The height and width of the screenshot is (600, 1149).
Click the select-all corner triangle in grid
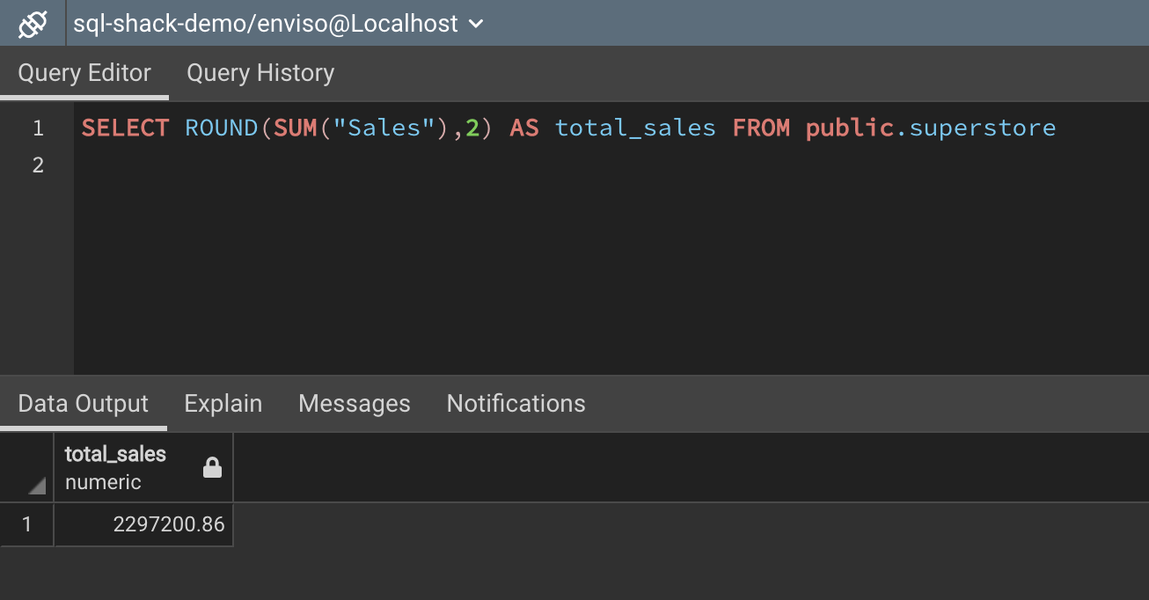point(36,485)
